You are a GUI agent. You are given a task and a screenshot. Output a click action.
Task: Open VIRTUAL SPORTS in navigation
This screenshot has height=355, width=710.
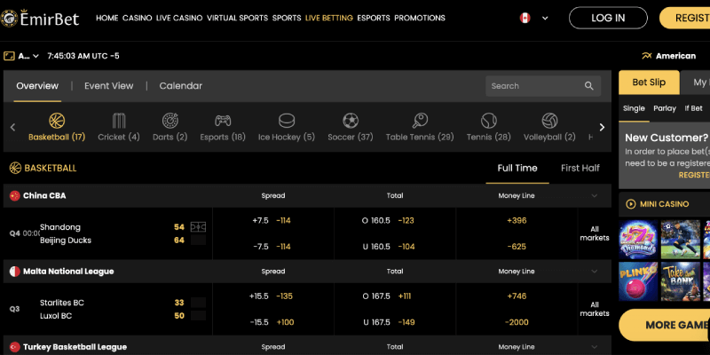[x=237, y=18]
